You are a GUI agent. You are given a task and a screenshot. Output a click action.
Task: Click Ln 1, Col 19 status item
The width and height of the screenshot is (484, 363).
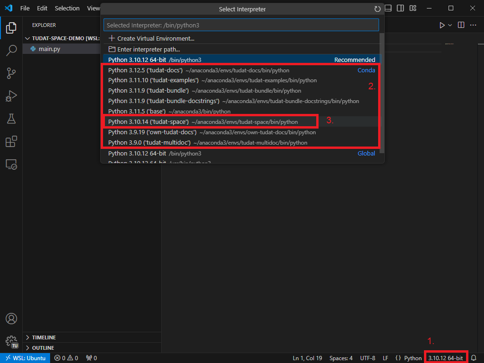[307, 358]
